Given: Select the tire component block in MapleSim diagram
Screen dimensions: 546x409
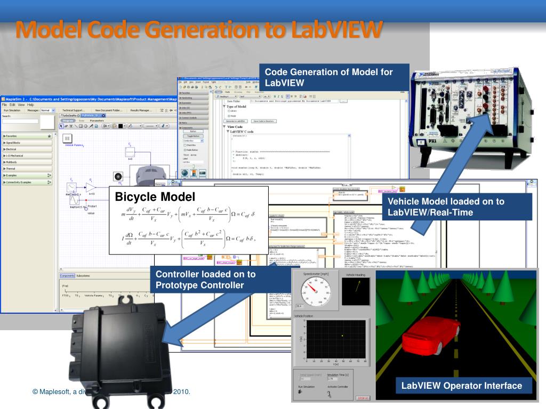Looking at the screenshot, I should (x=118, y=176).
